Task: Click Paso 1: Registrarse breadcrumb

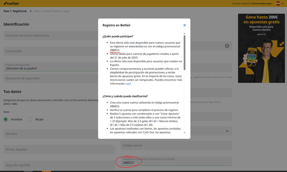Action: 15,11
